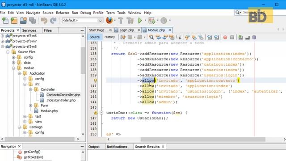Switch to the Files tab

tap(48, 30)
